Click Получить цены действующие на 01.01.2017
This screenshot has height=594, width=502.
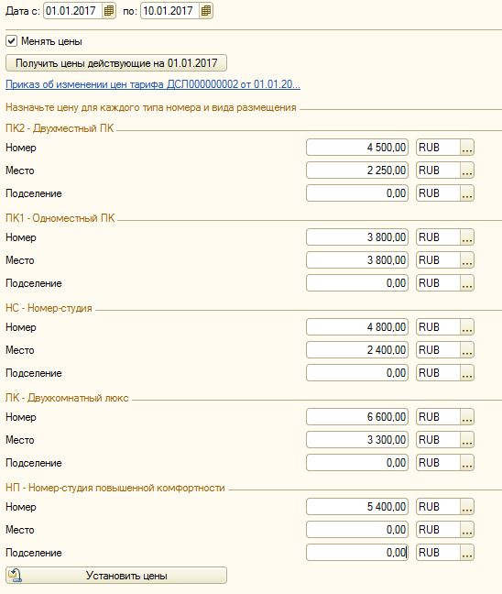pyautogui.click(x=116, y=63)
